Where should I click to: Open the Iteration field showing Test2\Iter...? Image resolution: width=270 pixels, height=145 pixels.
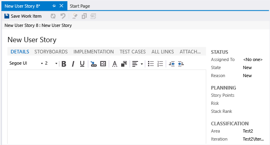pos(253,139)
